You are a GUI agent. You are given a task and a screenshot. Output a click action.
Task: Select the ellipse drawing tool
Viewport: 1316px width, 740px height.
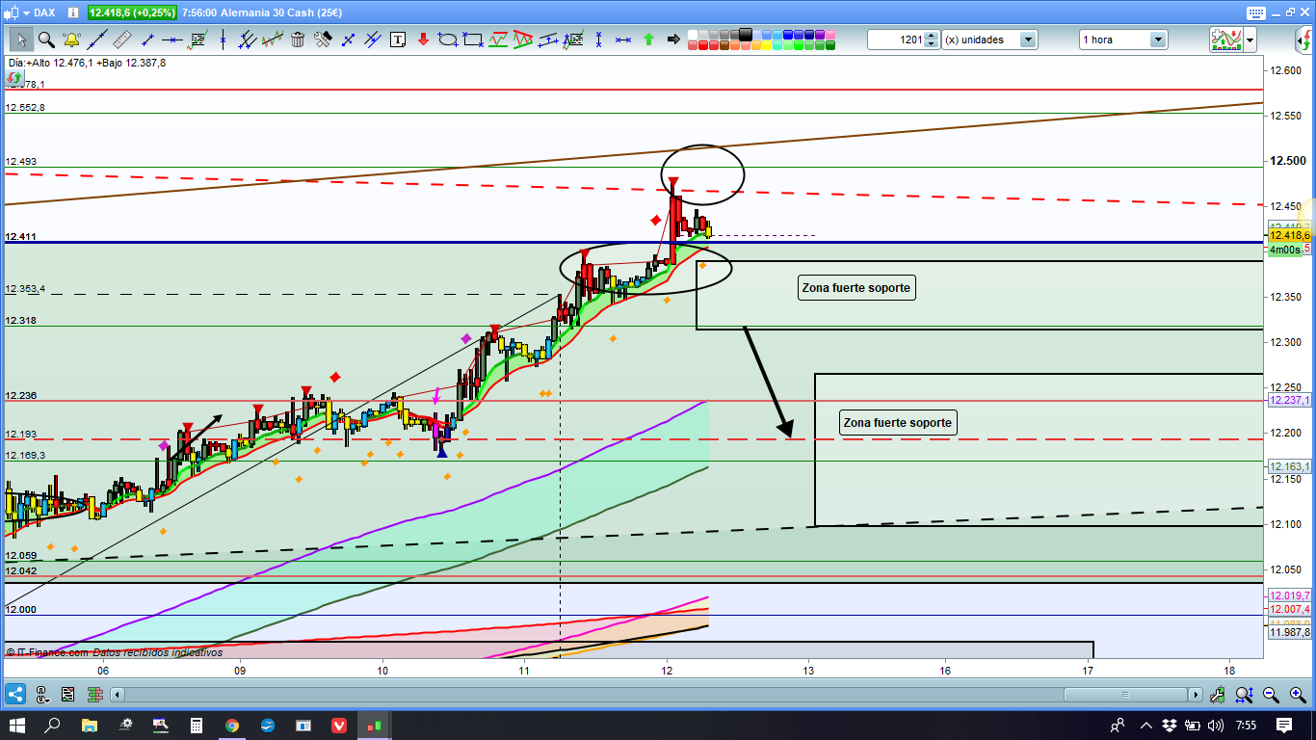pyautogui.click(x=448, y=40)
